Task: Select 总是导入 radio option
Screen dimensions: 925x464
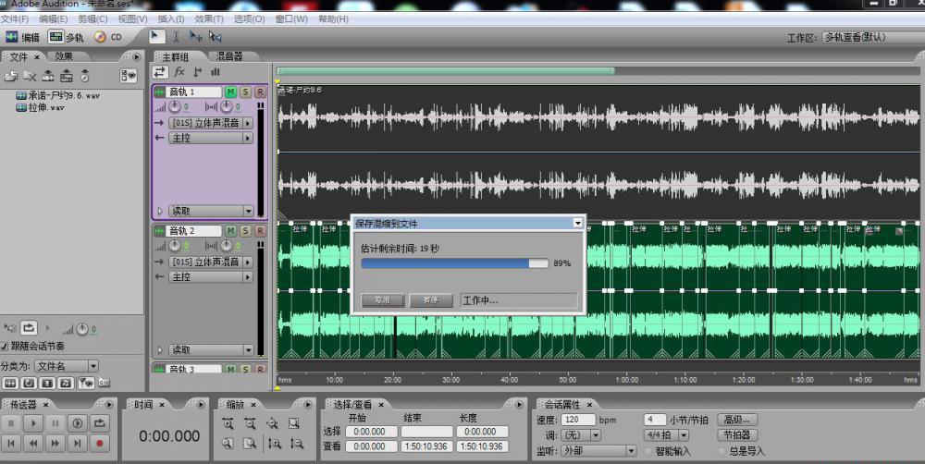Action: pyautogui.click(x=722, y=451)
